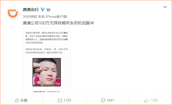This screenshot has width=172, height=105.
Task: Click the comment bubble icon
Action: (x=103, y=100)
